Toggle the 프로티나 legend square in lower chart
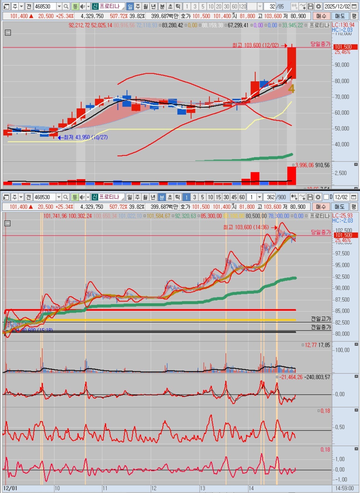 click(x=306, y=216)
